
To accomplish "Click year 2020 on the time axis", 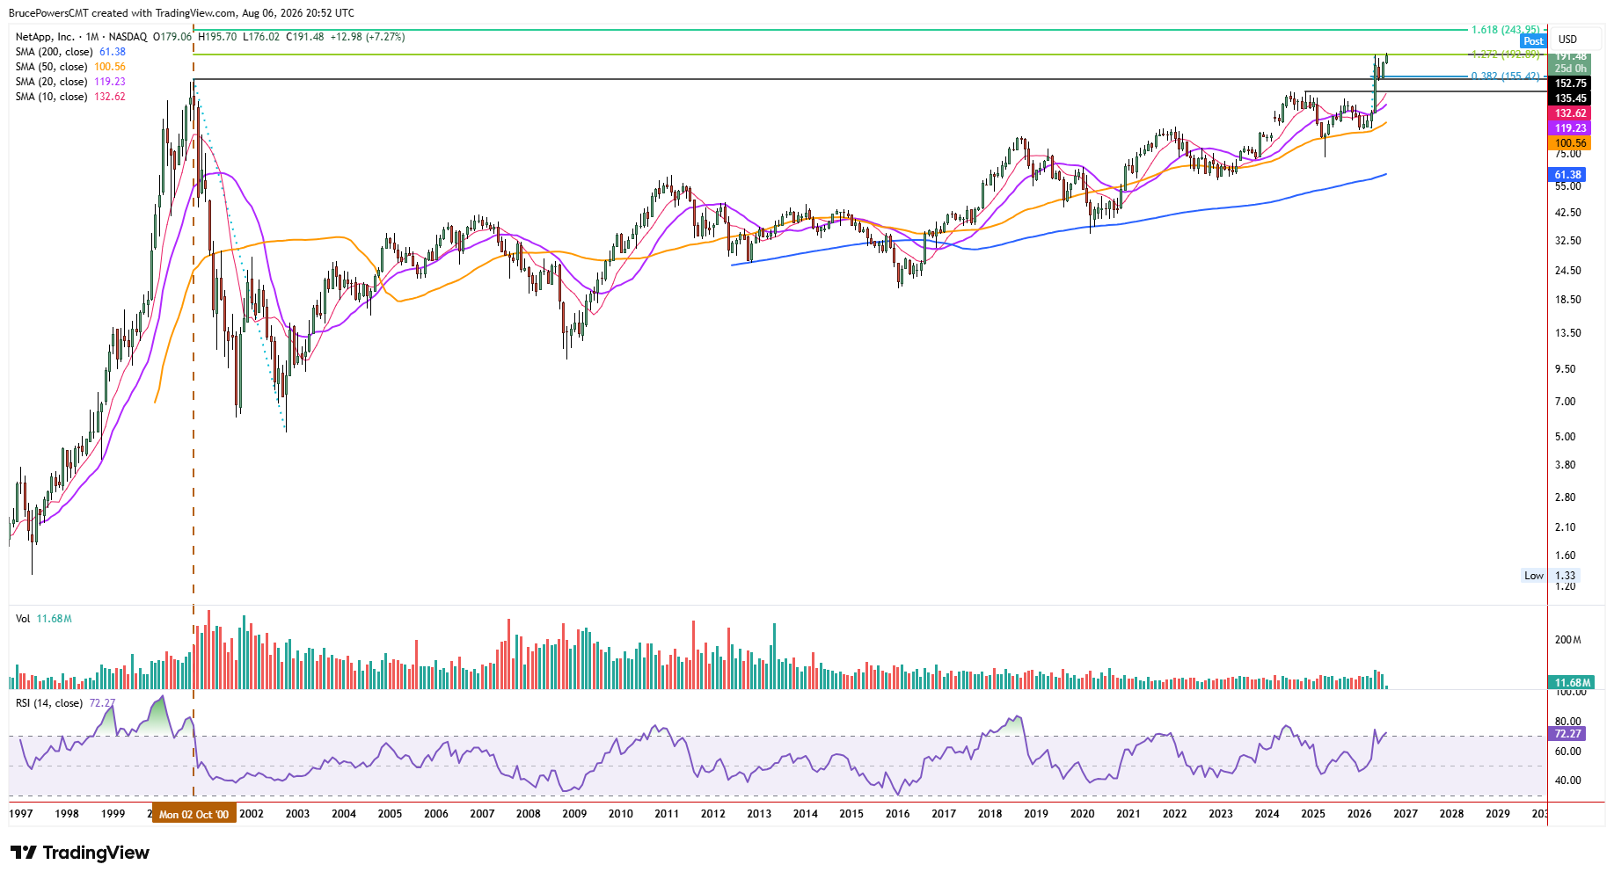I will tap(1082, 814).
